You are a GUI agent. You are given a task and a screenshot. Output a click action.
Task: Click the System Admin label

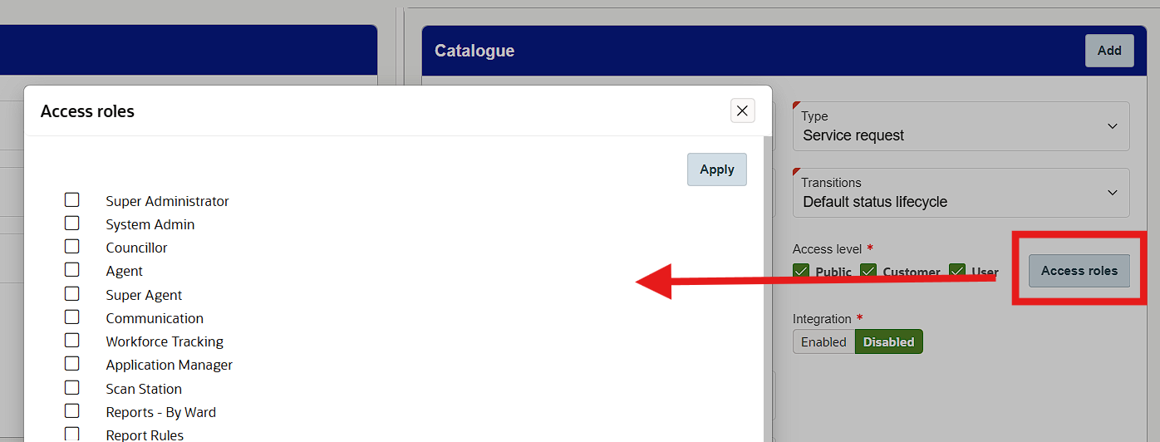click(x=150, y=224)
